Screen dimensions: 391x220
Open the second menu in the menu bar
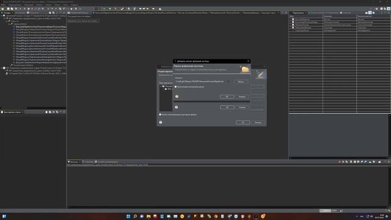tap(15, 5)
